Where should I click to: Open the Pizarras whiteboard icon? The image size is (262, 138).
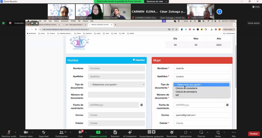click(x=201, y=132)
